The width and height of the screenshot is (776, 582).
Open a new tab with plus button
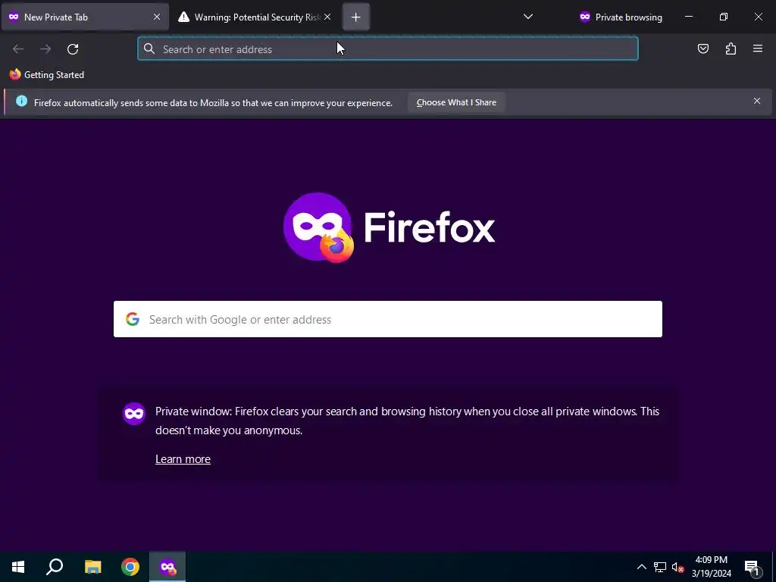[356, 17]
